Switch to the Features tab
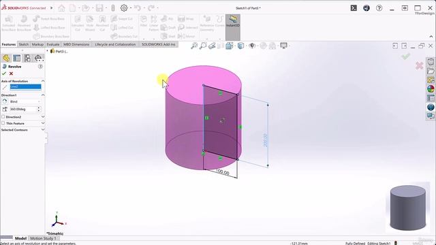Image resolution: width=436 pixels, height=245 pixels. pos(9,44)
